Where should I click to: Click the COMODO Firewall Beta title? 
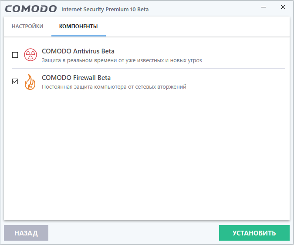tap(76, 78)
